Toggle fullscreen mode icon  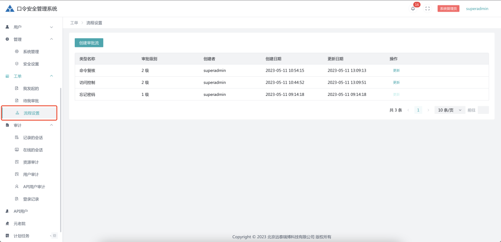click(428, 8)
